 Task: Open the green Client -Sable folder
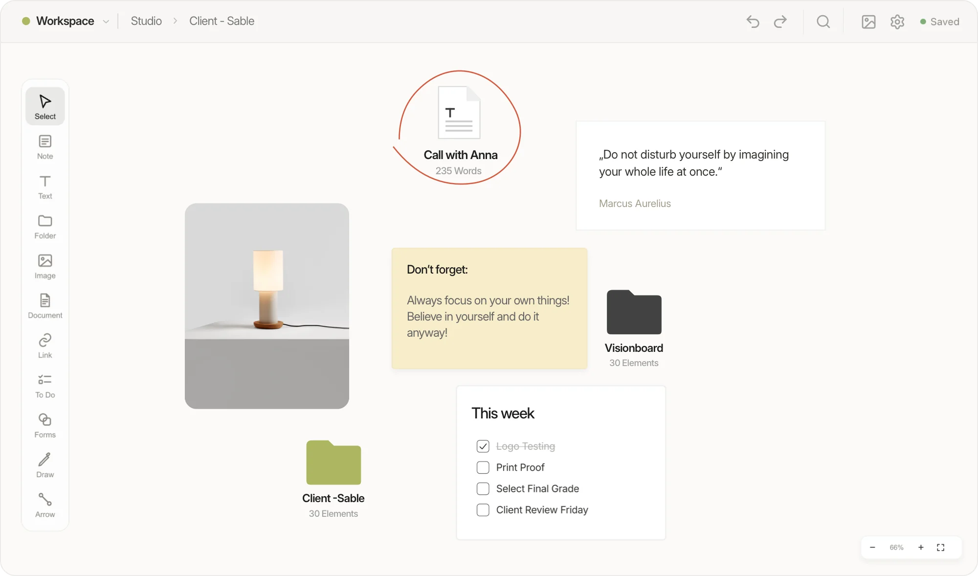tap(333, 462)
